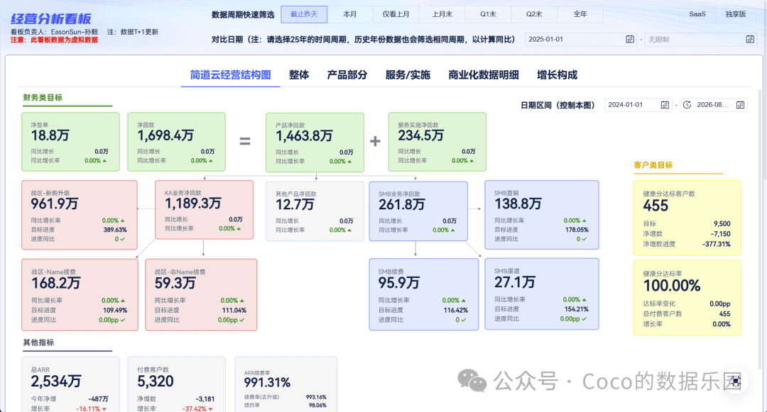The width and height of the screenshot is (767, 412).
Task: Select the 截止昨天 period filter
Action: click(x=304, y=14)
